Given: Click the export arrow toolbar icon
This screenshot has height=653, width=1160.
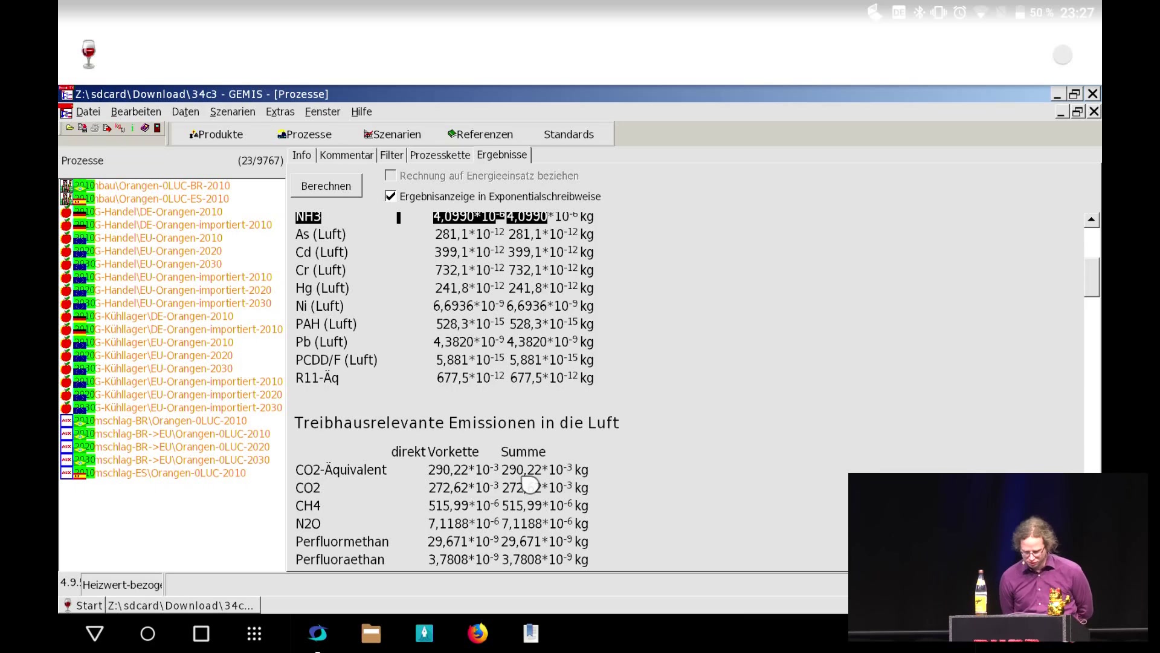Looking at the screenshot, I should point(107,128).
